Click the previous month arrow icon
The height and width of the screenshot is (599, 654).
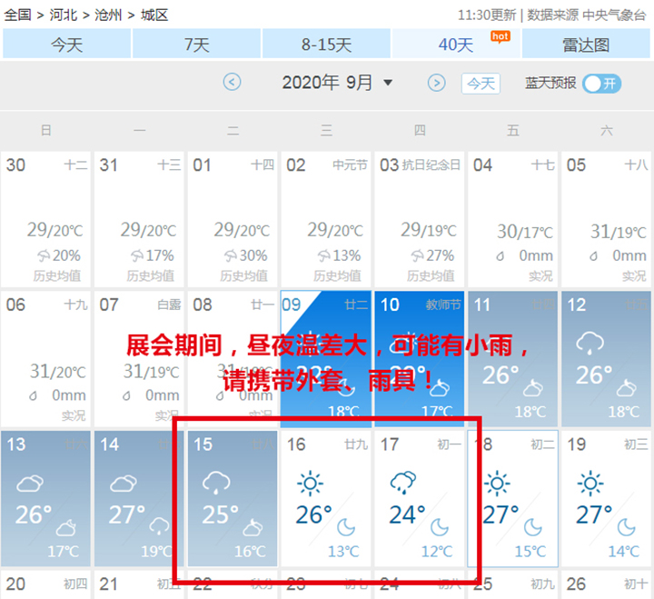pos(233,83)
